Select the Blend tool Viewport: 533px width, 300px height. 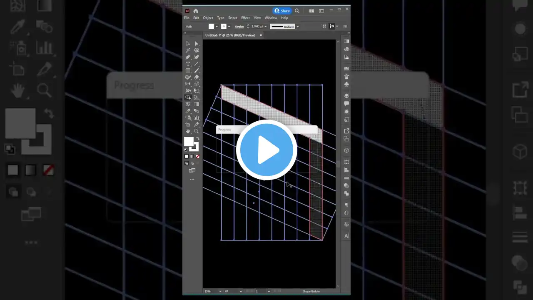[196, 111]
